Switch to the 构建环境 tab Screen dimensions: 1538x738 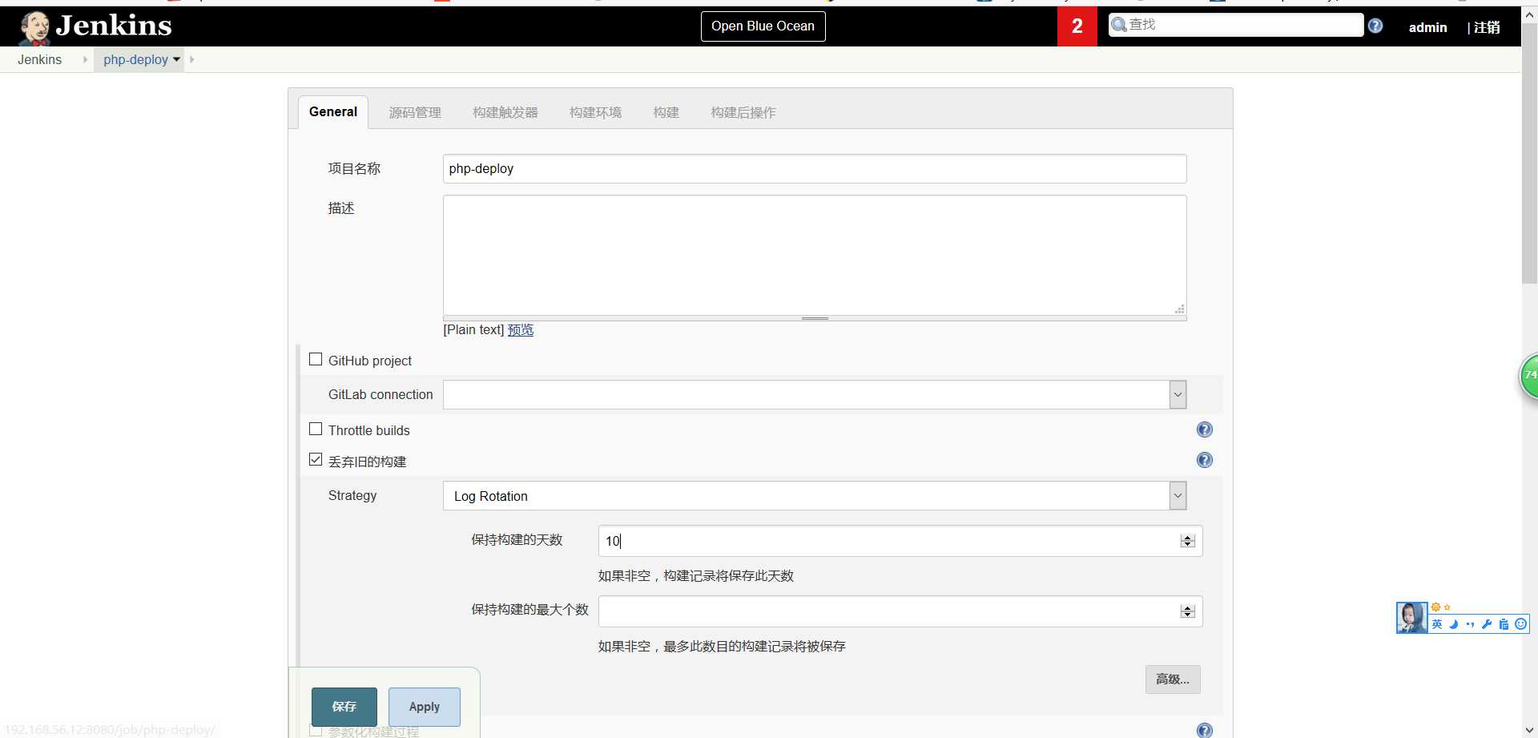click(x=595, y=113)
